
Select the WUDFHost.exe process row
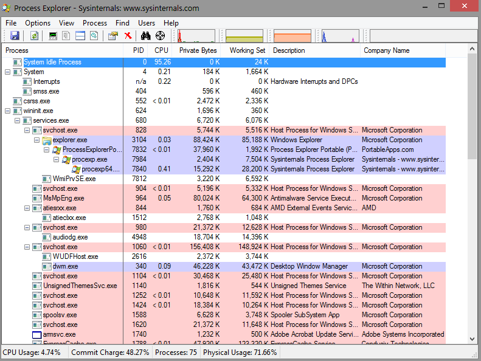(x=224, y=256)
